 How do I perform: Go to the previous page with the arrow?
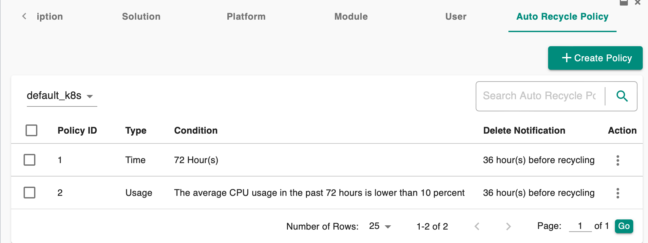[x=477, y=226]
